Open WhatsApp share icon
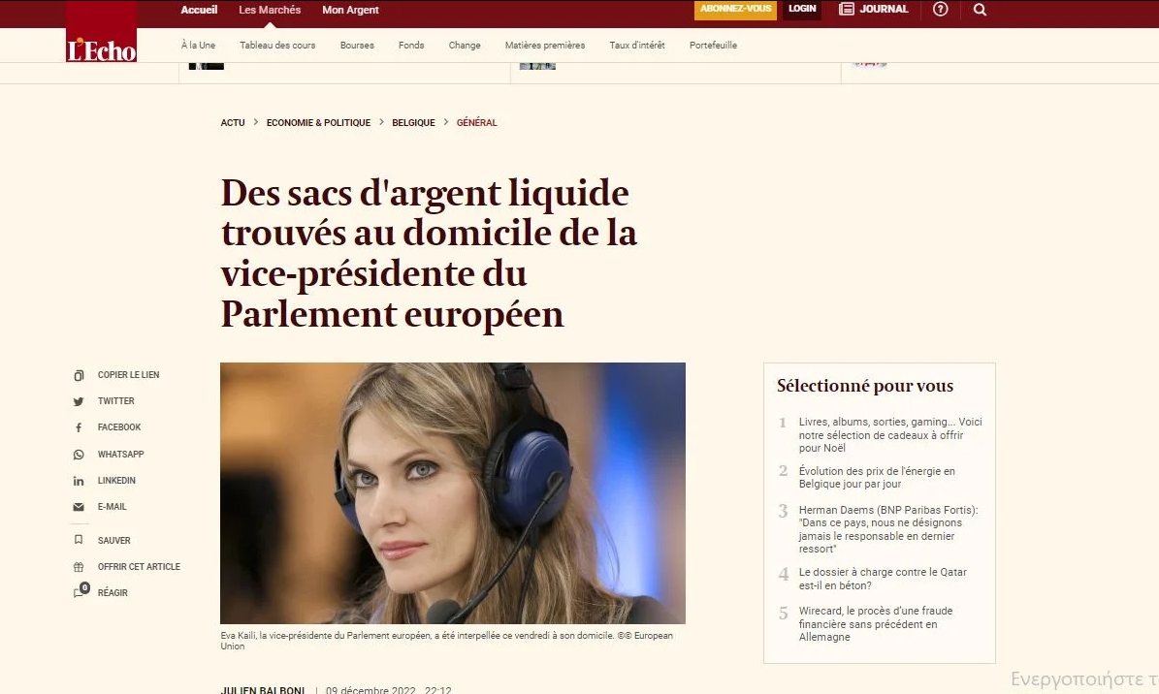 (79, 455)
